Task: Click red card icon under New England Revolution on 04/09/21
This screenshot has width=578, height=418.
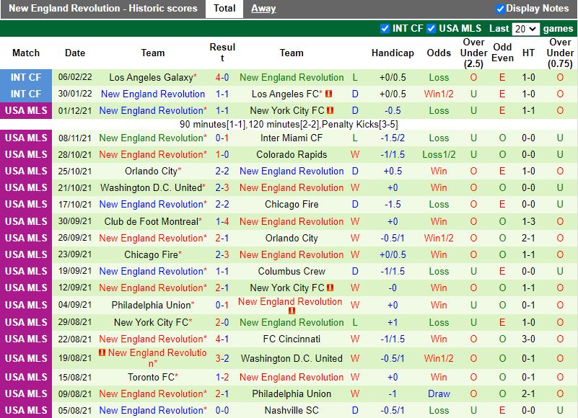Action: [292, 311]
